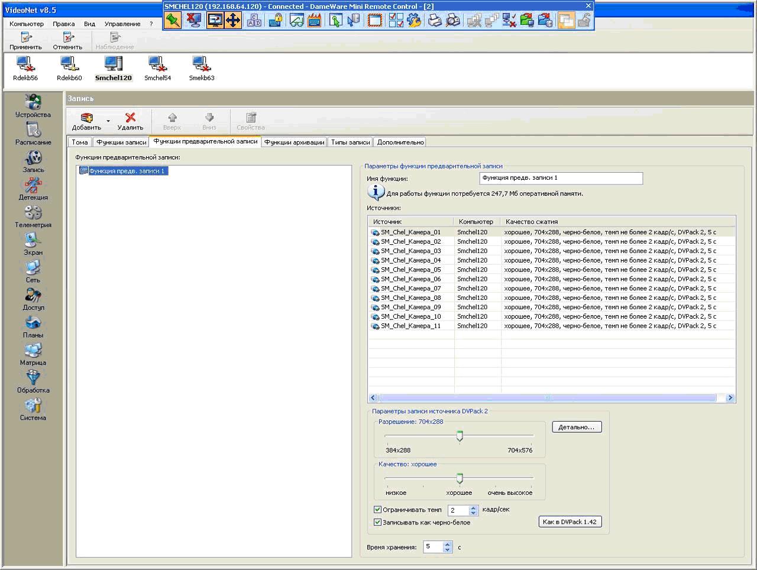Open Матрица section in sidebar

tap(33, 355)
